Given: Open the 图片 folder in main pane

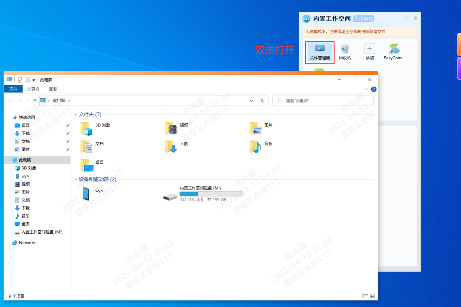Looking at the screenshot, I should (x=256, y=128).
